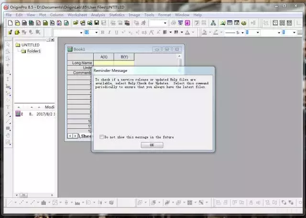Image resolution: width=306 pixels, height=218 pixels.
Task: Click the Bold formatting button
Action: [x=103, y=33]
